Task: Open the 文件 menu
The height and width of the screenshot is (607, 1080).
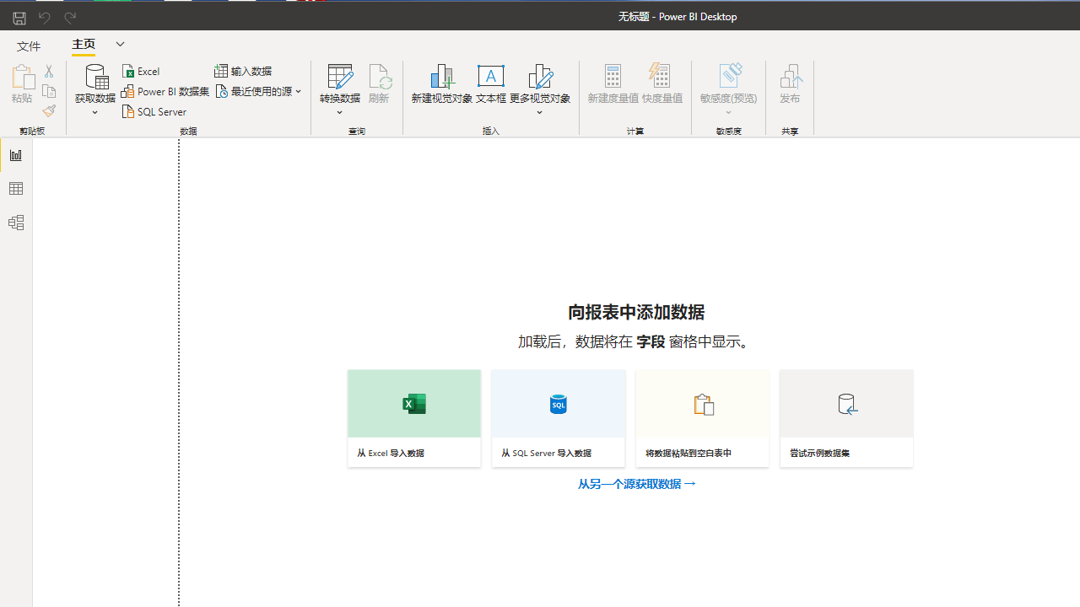Action: click(x=29, y=46)
